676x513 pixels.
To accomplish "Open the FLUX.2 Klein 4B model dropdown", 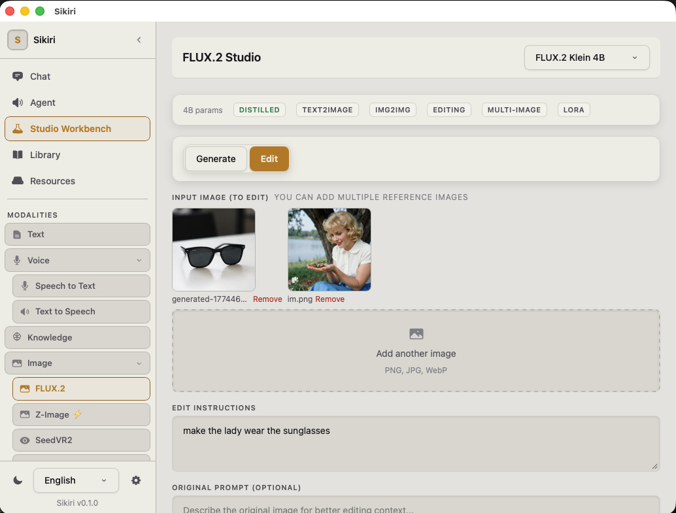I will click(586, 58).
